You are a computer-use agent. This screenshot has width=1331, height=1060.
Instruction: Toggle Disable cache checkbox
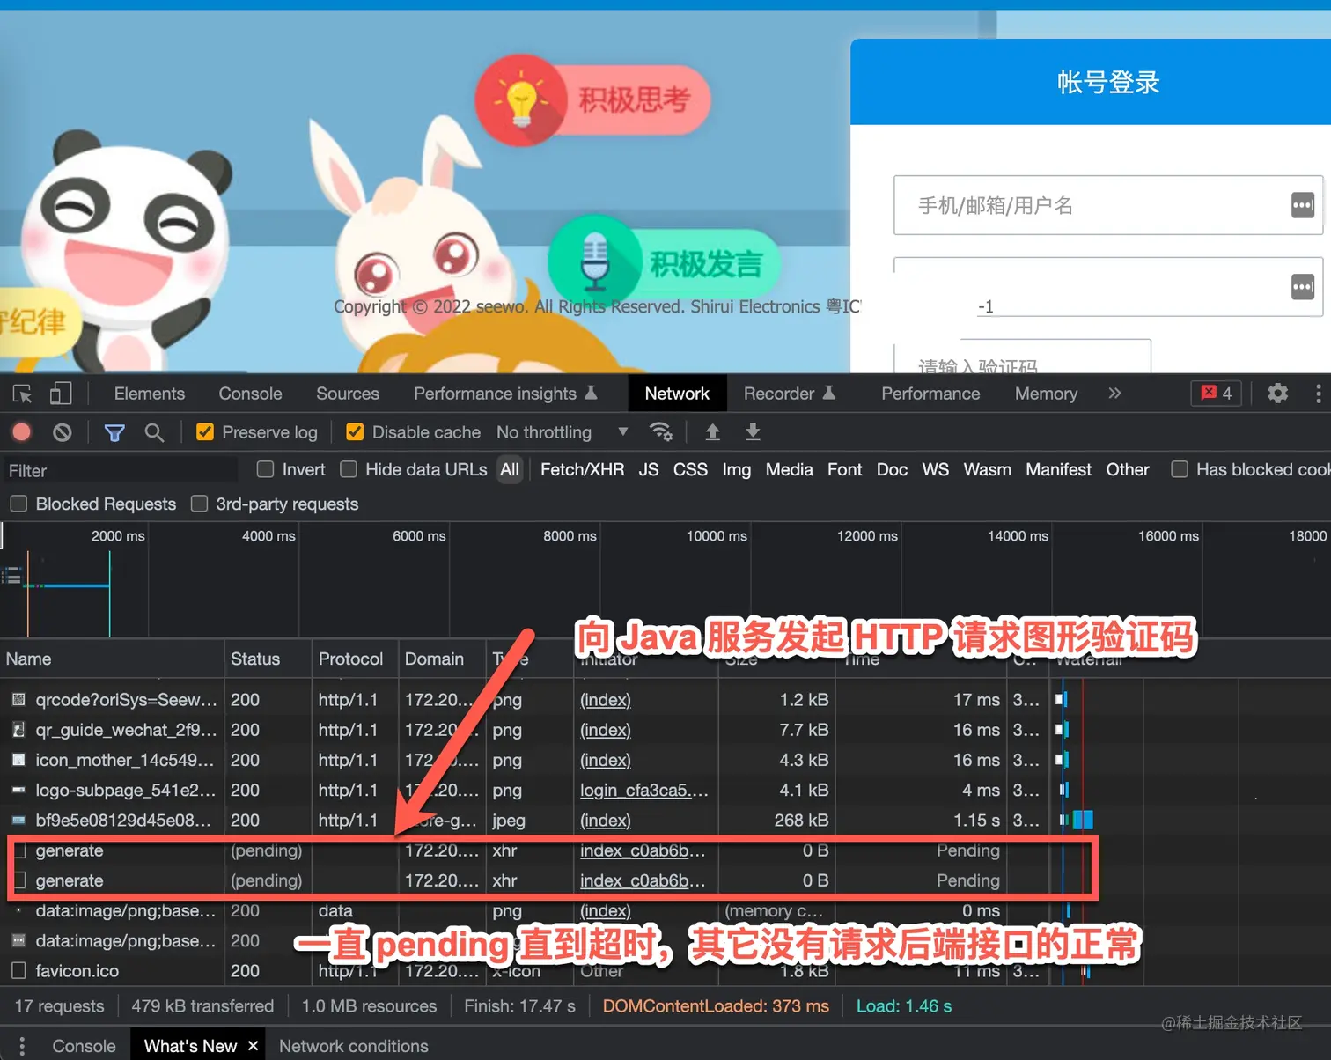pyautogui.click(x=355, y=432)
